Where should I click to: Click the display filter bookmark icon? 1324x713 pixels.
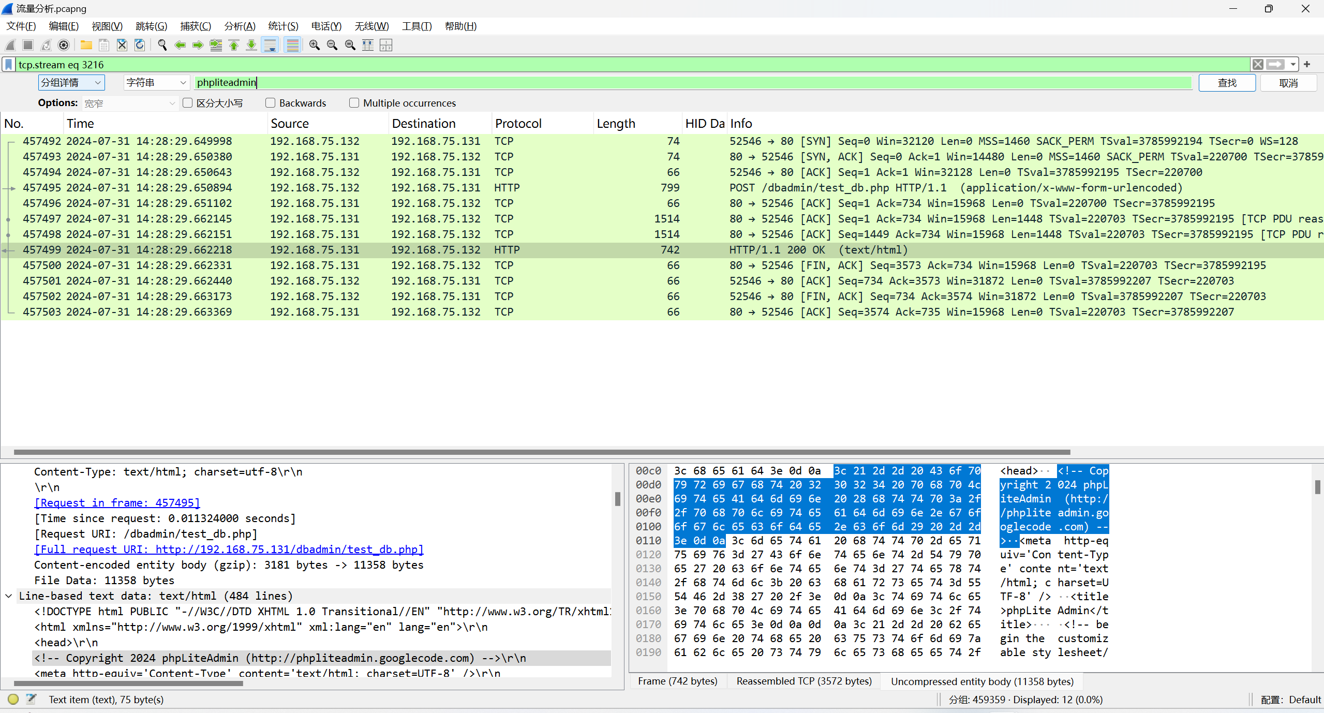click(x=9, y=64)
